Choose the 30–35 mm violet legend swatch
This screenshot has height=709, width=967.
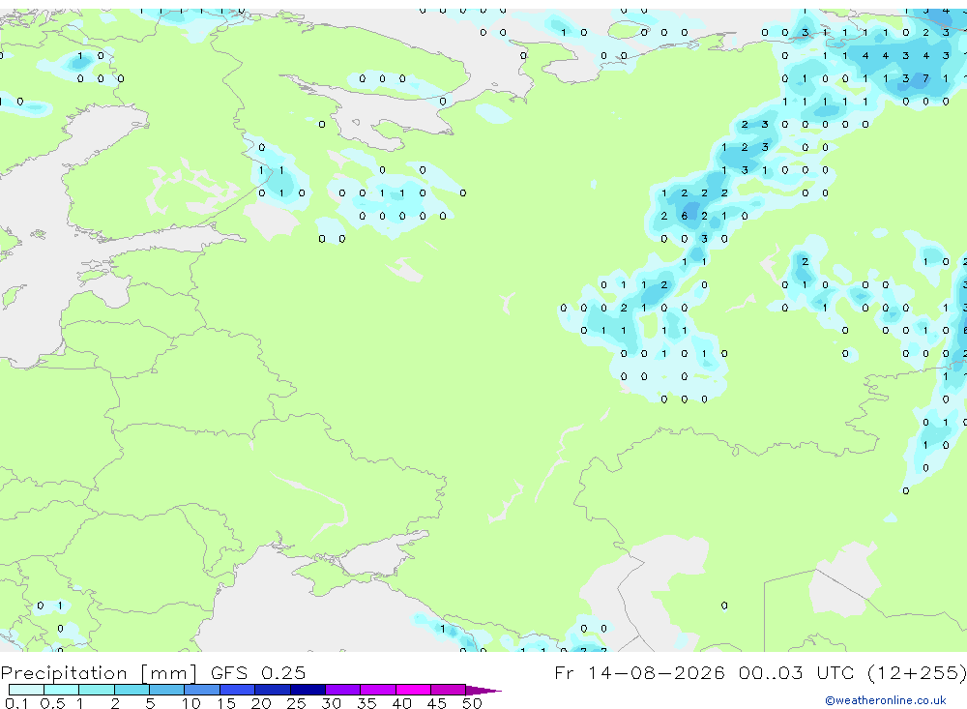[x=343, y=690]
